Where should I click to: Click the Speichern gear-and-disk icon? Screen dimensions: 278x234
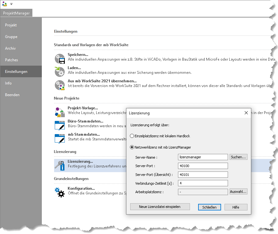60,59
